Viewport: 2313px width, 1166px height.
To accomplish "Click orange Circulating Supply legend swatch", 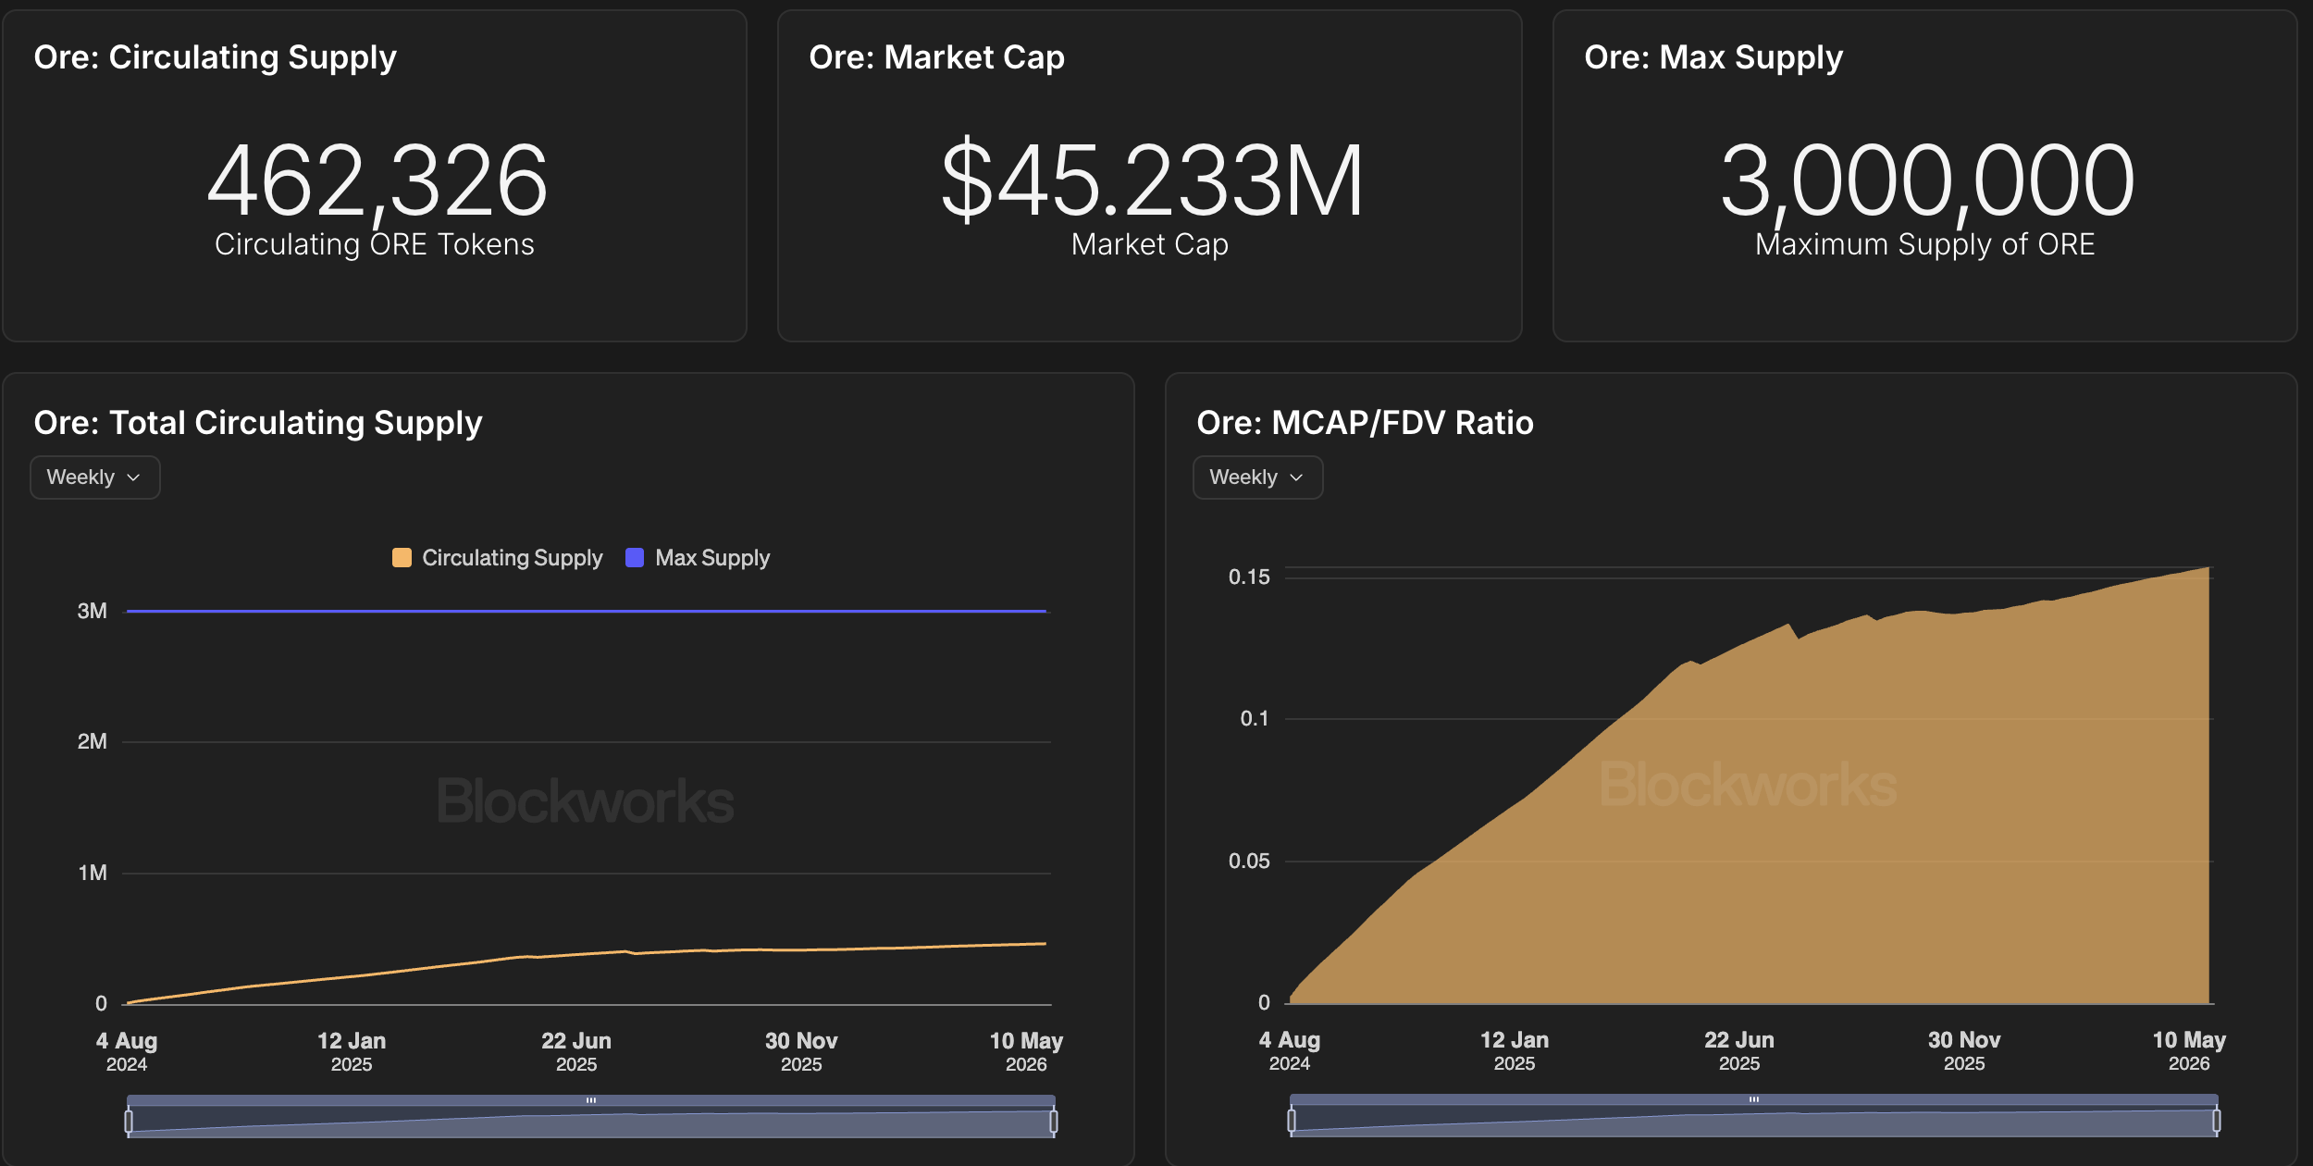I will coord(402,557).
